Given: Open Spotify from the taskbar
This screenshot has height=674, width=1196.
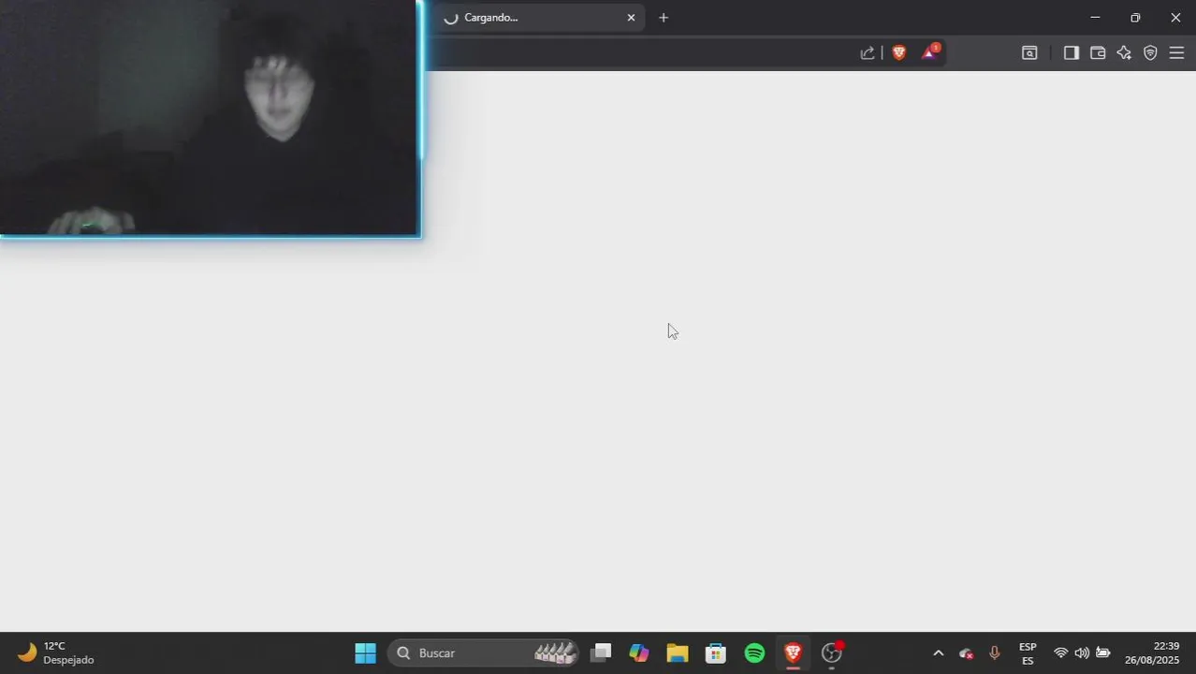Looking at the screenshot, I should point(754,653).
